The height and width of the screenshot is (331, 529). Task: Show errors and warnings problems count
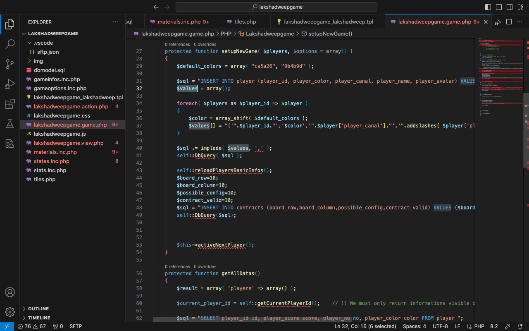[32, 326]
